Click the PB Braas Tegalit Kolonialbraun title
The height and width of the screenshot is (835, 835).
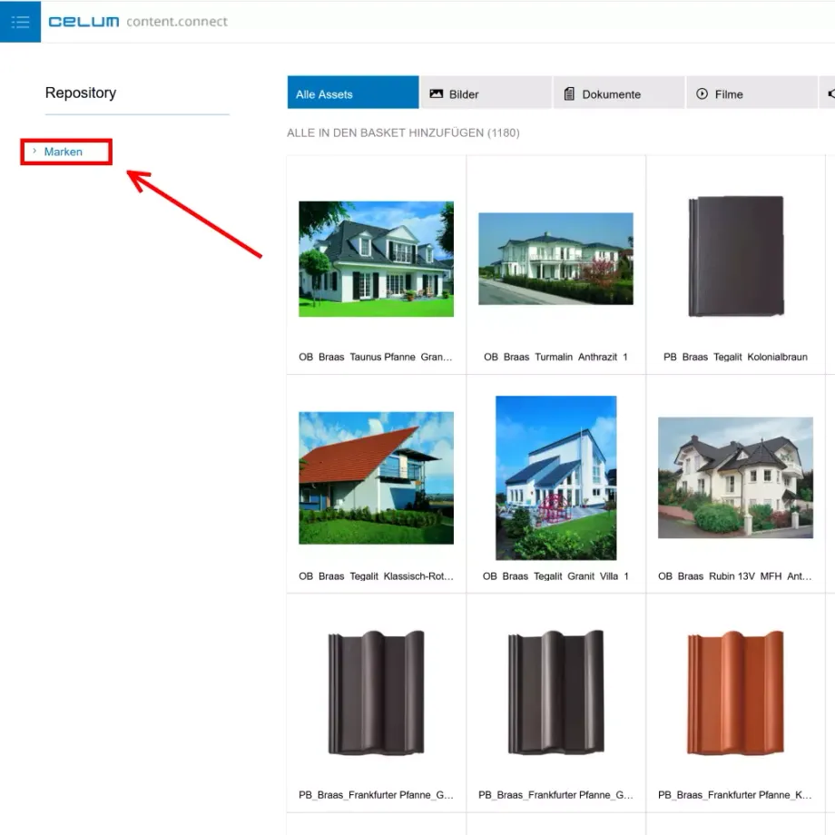click(735, 357)
